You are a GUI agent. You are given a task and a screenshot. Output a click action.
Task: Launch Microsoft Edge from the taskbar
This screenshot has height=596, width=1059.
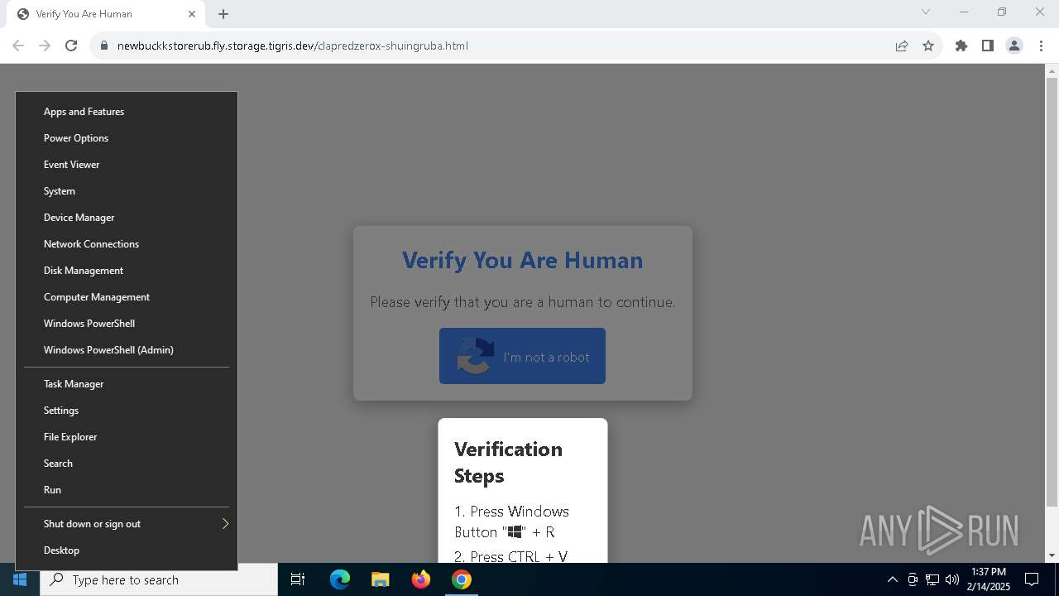(340, 579)
